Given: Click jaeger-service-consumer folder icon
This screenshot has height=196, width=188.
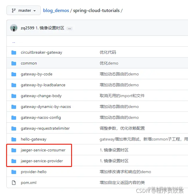Looking at the screenshot, I should coord(14,150).
